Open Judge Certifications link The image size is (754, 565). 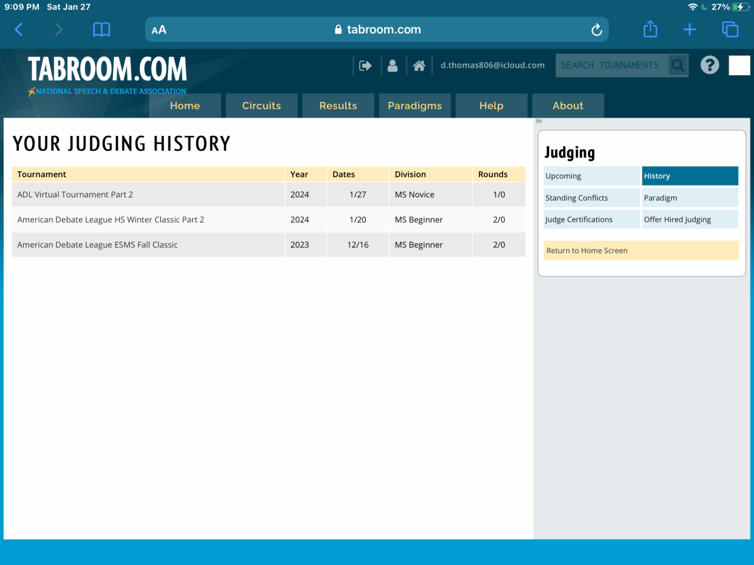[591, 220]
